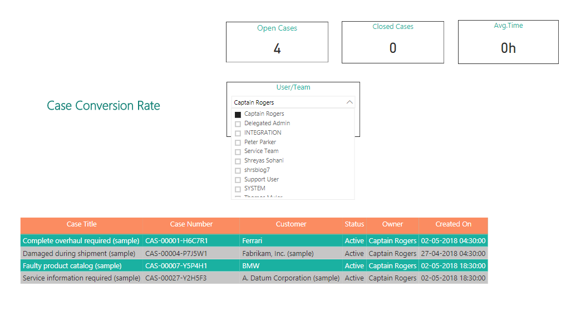Screen dimensions: 566x330
Task: Select 'Service information required (sample)' case title
Action: coord(81,278)
